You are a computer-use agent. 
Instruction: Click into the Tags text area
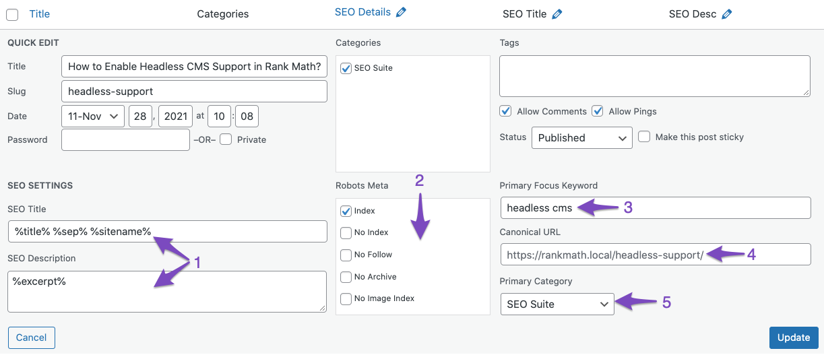coord(655,76)
